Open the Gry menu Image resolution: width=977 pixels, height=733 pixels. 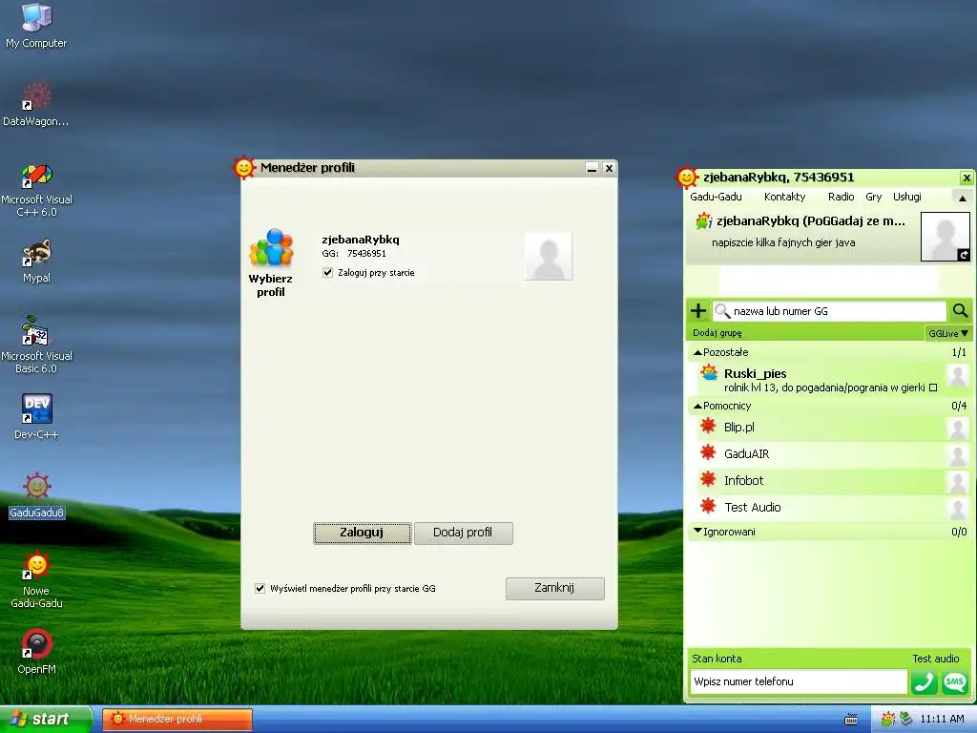[873, 197]
